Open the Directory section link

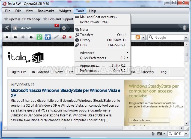point(147,72)
